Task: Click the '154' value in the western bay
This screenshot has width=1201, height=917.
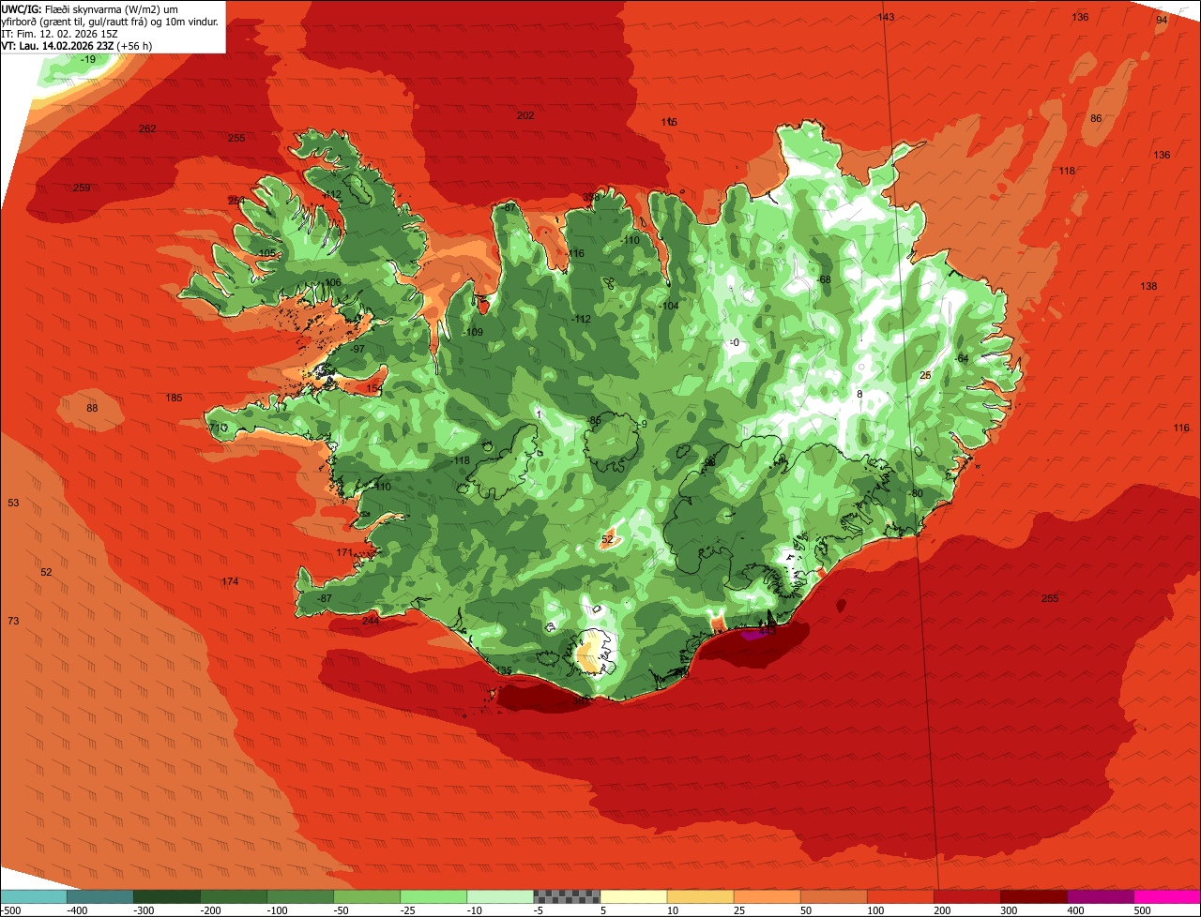Action: click(374, 388)
